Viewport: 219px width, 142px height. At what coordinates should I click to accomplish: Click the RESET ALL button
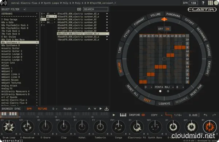click(132, 90)
